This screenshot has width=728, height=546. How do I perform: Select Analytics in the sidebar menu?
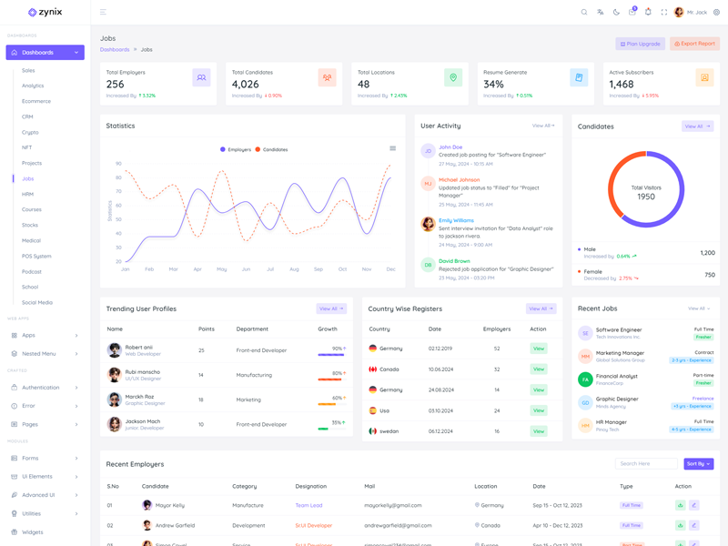33,86
